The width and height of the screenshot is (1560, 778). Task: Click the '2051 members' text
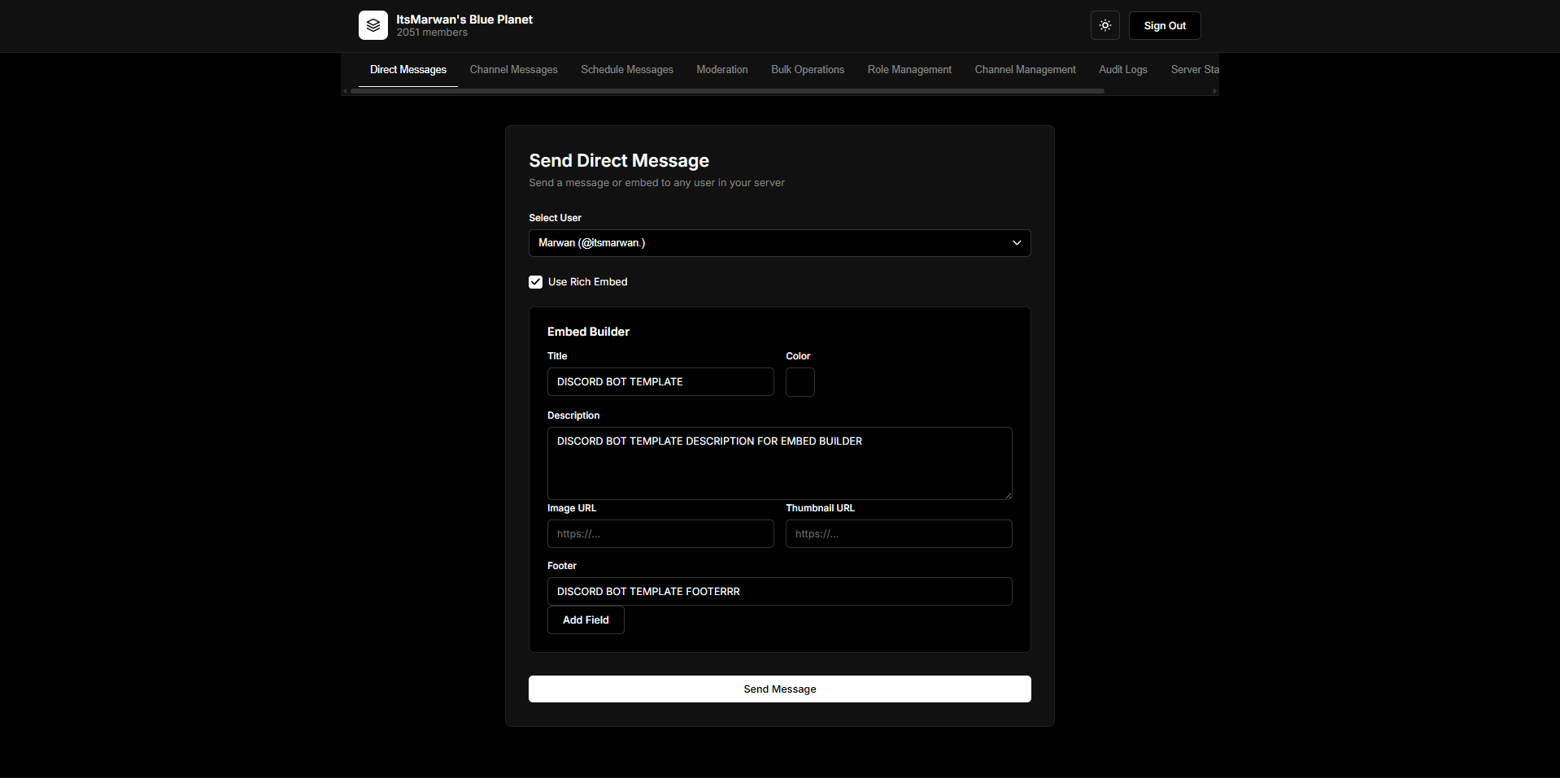432,33
